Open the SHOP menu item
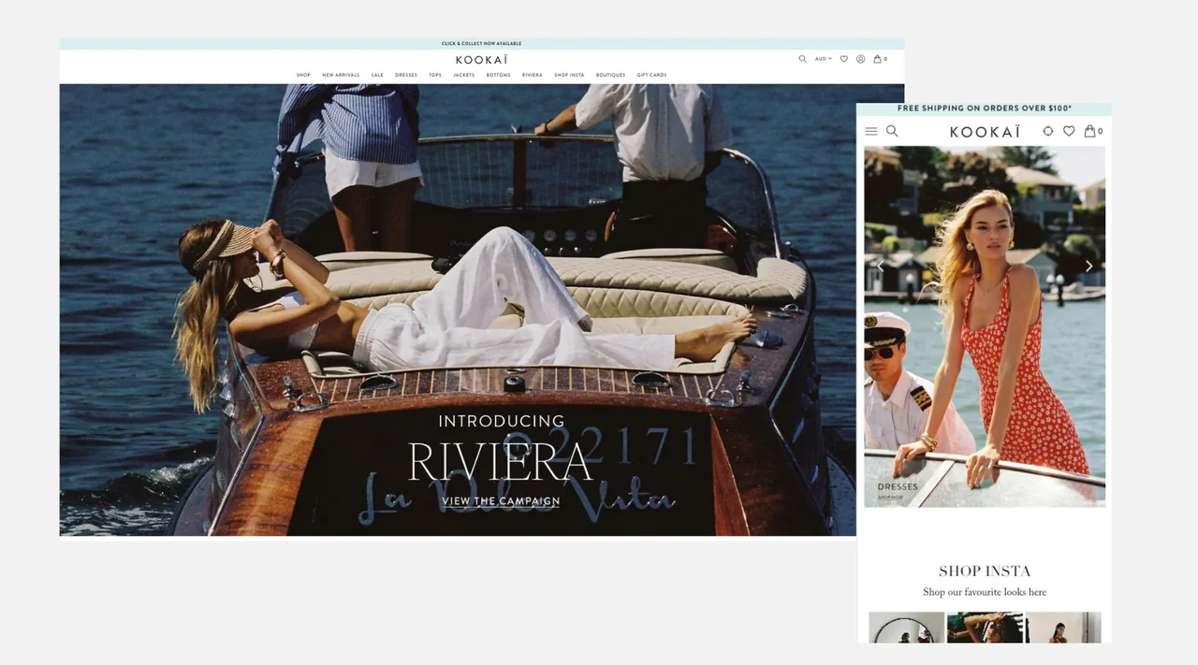This screenshot has height=665, width=1198. tap(303, 75)
